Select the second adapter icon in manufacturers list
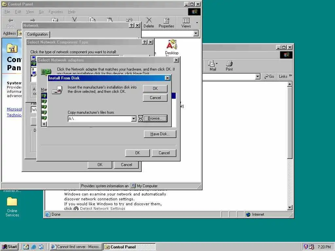 pos(44,101)
